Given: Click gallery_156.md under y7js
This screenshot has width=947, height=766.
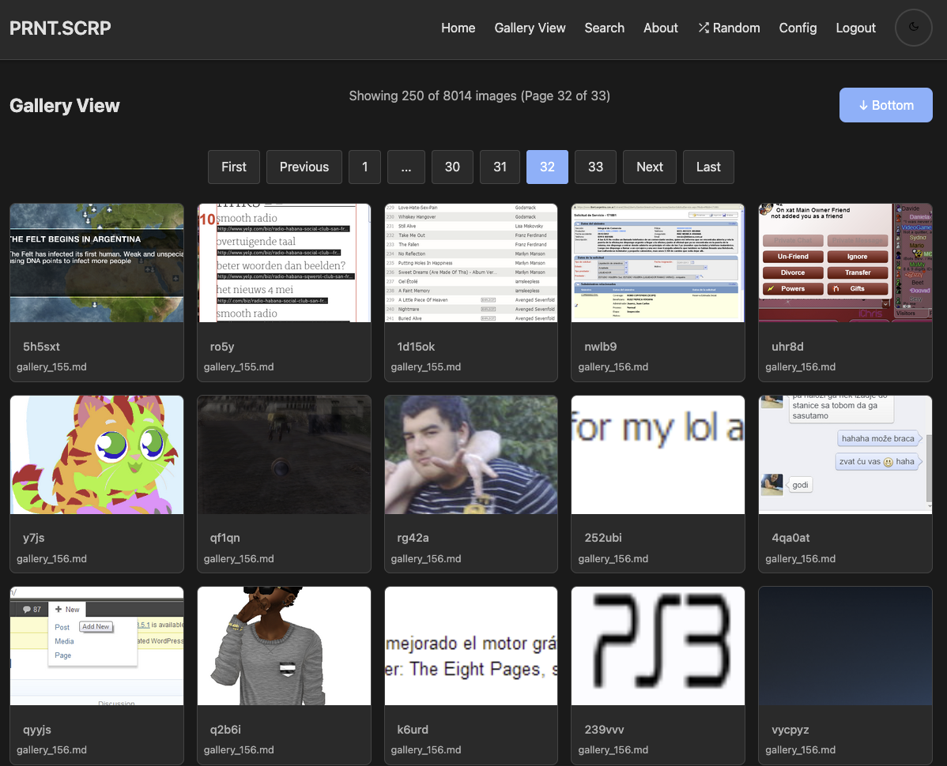Looking at the screenshot, I should [x=51, y=559].
